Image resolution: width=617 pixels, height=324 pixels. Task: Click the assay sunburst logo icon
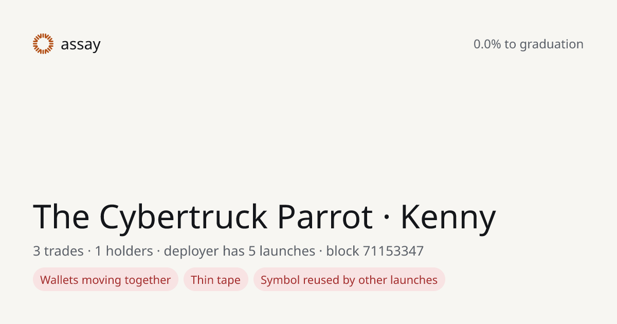click(x=43, y=44)
